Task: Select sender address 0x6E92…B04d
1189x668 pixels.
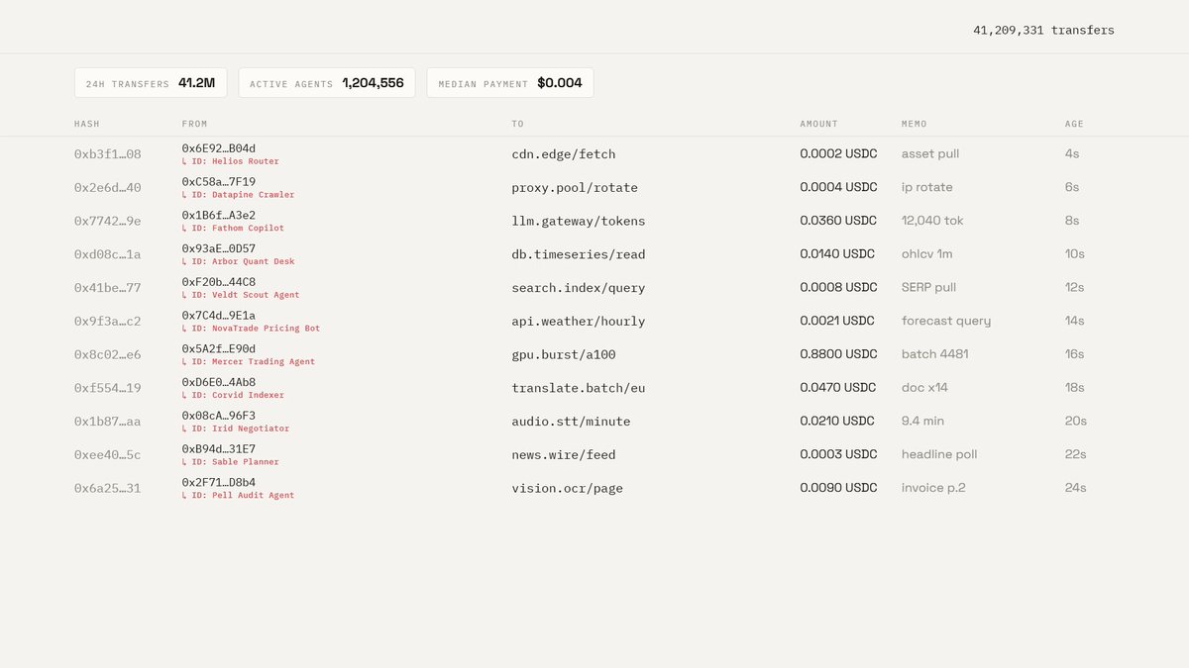Action: (x=218, y=148)
